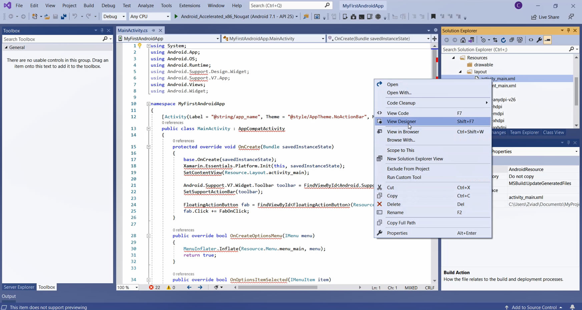582x310 pixels.
Task: Click the bookmark icon in the toolbar
Action: pos(433,16)
